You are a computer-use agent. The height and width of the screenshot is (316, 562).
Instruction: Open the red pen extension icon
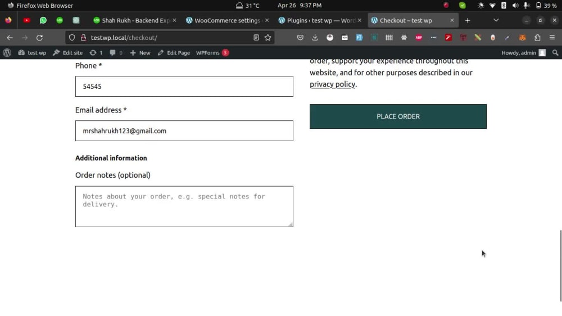point(448,38)
